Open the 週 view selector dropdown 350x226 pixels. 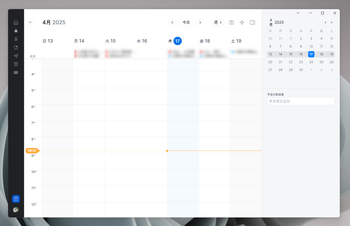coord(217,22)
